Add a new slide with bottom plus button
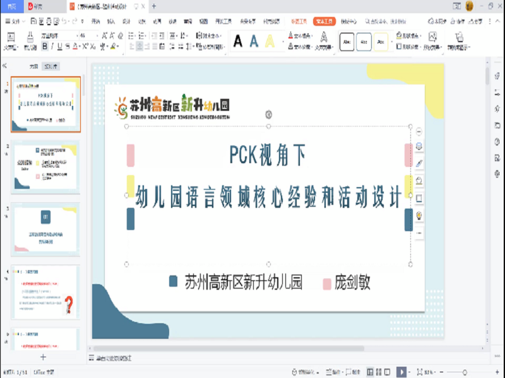505x378 pixels. pyautogui.click(x=43, y=357)
